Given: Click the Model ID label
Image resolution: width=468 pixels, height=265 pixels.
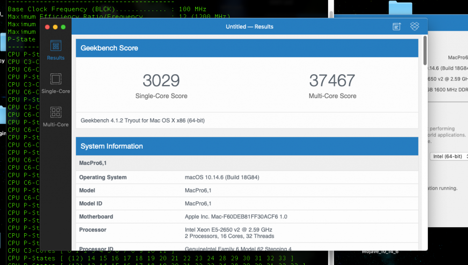Looking at the screenshot, I should [90, 204].
